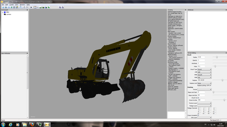The image size is (227, 127).
Task: Close the Scenegraph panel
Action: (x=27, y=10)
